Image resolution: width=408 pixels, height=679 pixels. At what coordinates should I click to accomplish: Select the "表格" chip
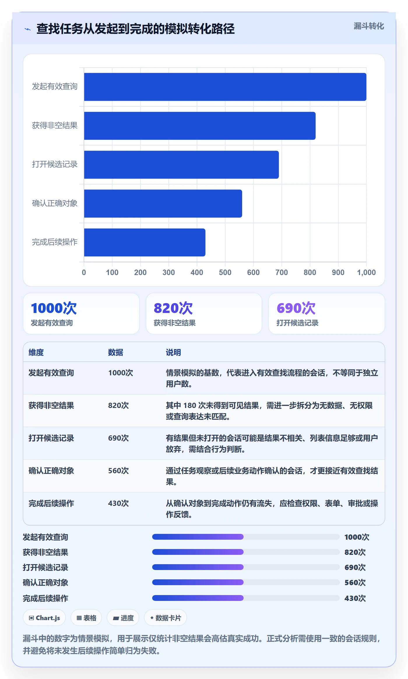(x=86, y=618)
